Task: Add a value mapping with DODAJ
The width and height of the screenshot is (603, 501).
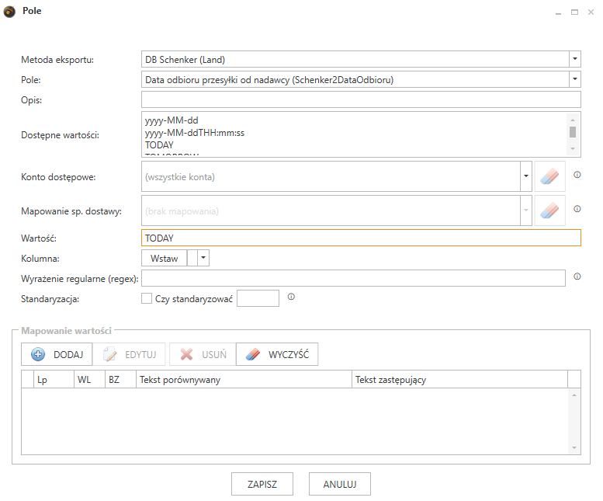Action: (57, 354)
